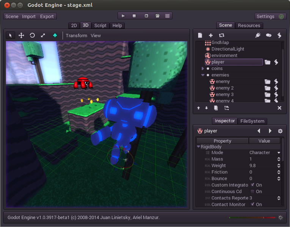The image size is (290, 227).
Task: Click the open scene icon beside player
Action: tap(268, 62)
